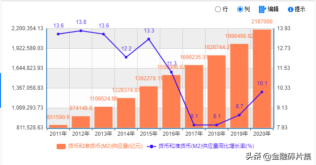Open the 编辑 link
This screenshot has width=316, height=165.
[x=273, y=9]
